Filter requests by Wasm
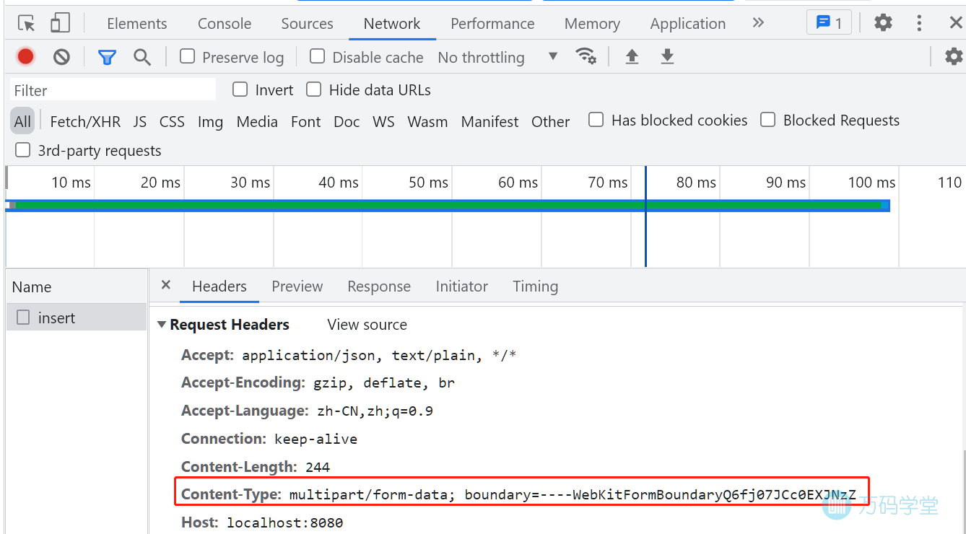Viewport: 966px width, 534px height. [427, 121]
